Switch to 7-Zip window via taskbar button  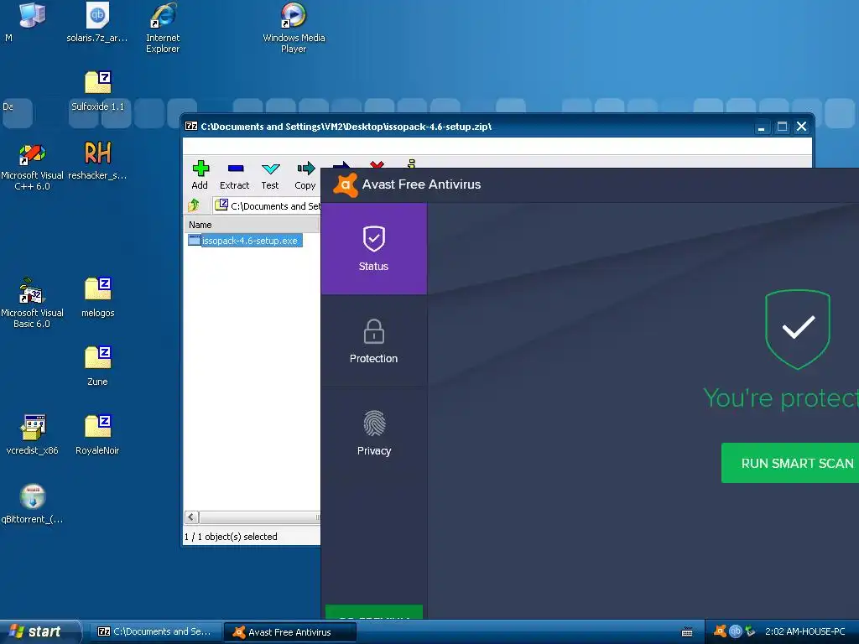[155, 631]
